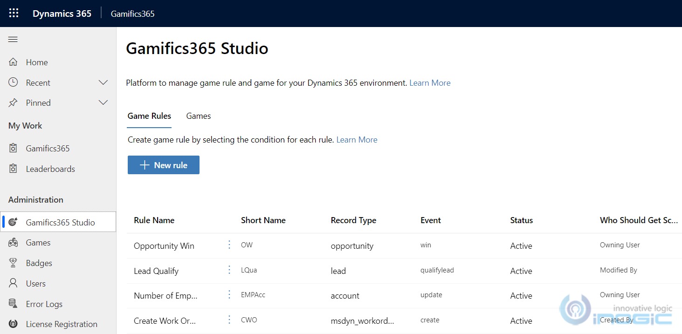Click the lead record type cell
Image resolution: width=682 pixels, height=334 pixels.
(x=338, y=271)
